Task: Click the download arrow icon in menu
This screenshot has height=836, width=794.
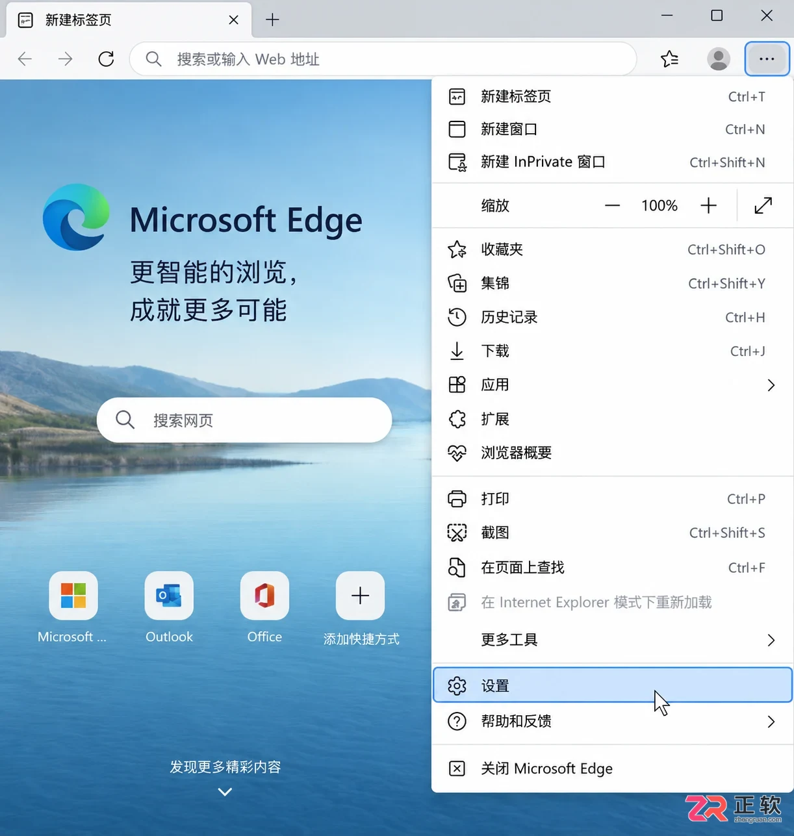Action: [x=457, y=351]
